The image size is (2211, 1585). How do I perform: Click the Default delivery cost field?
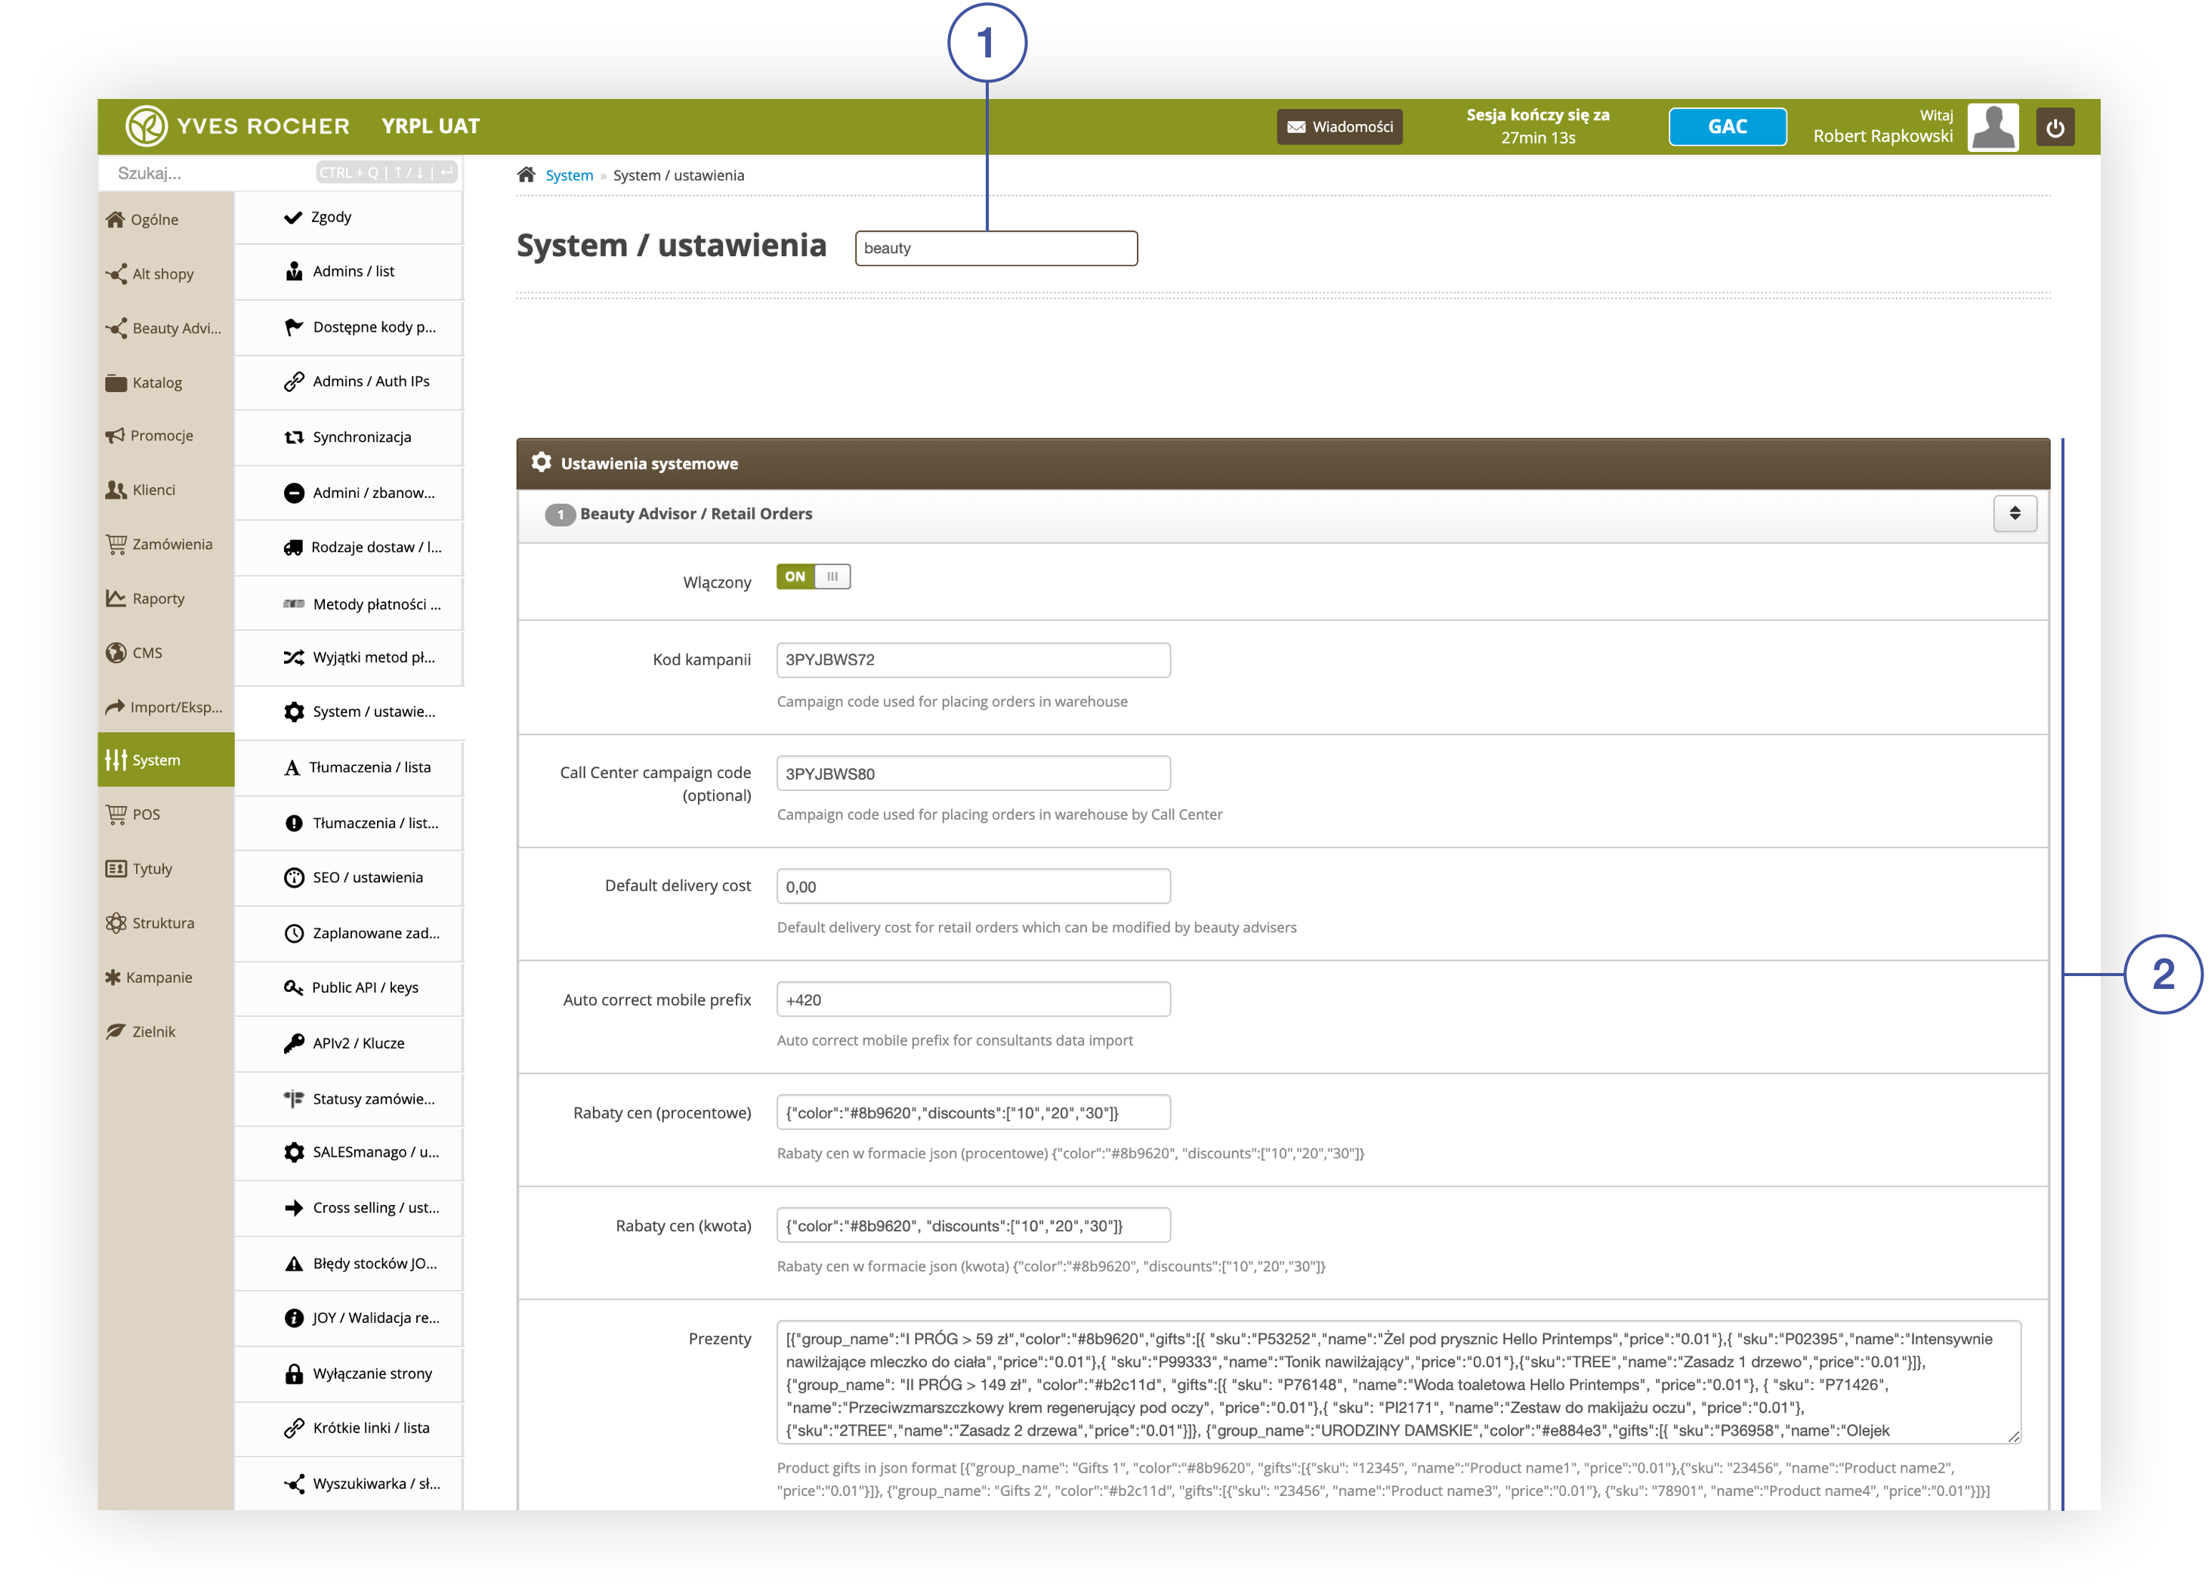(973, 886)
